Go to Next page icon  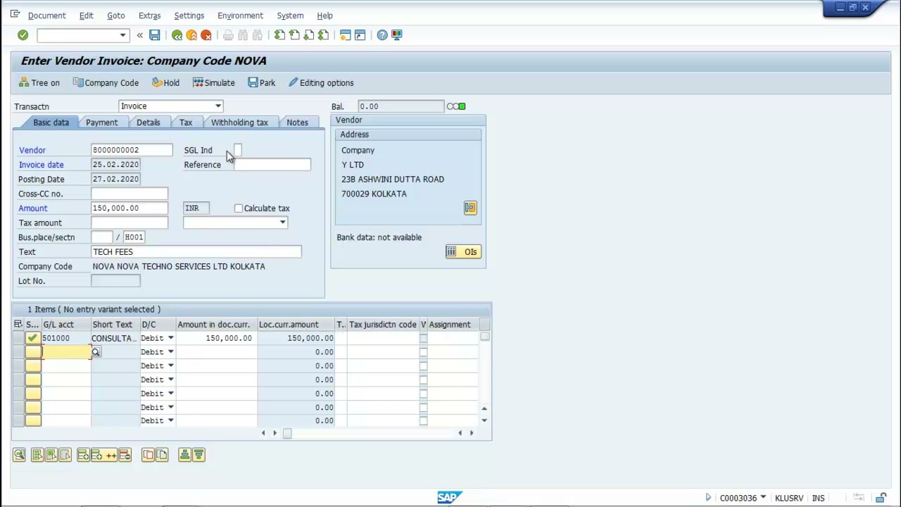point(309,35)
